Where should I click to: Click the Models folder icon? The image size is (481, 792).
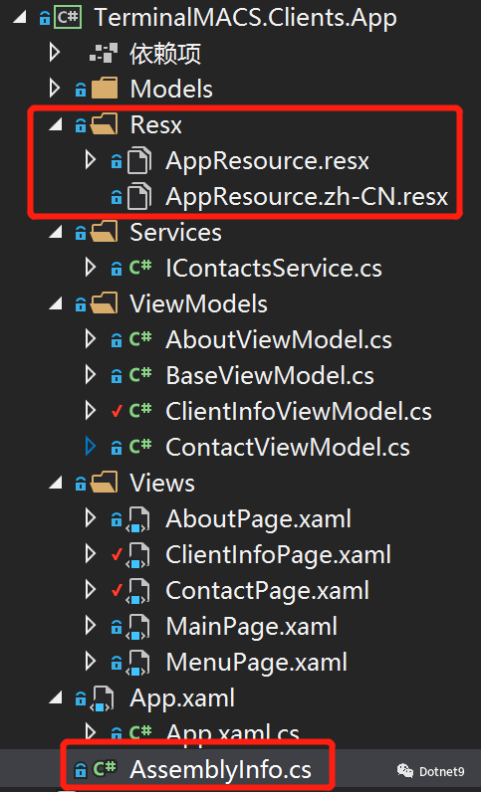(105, 89)
